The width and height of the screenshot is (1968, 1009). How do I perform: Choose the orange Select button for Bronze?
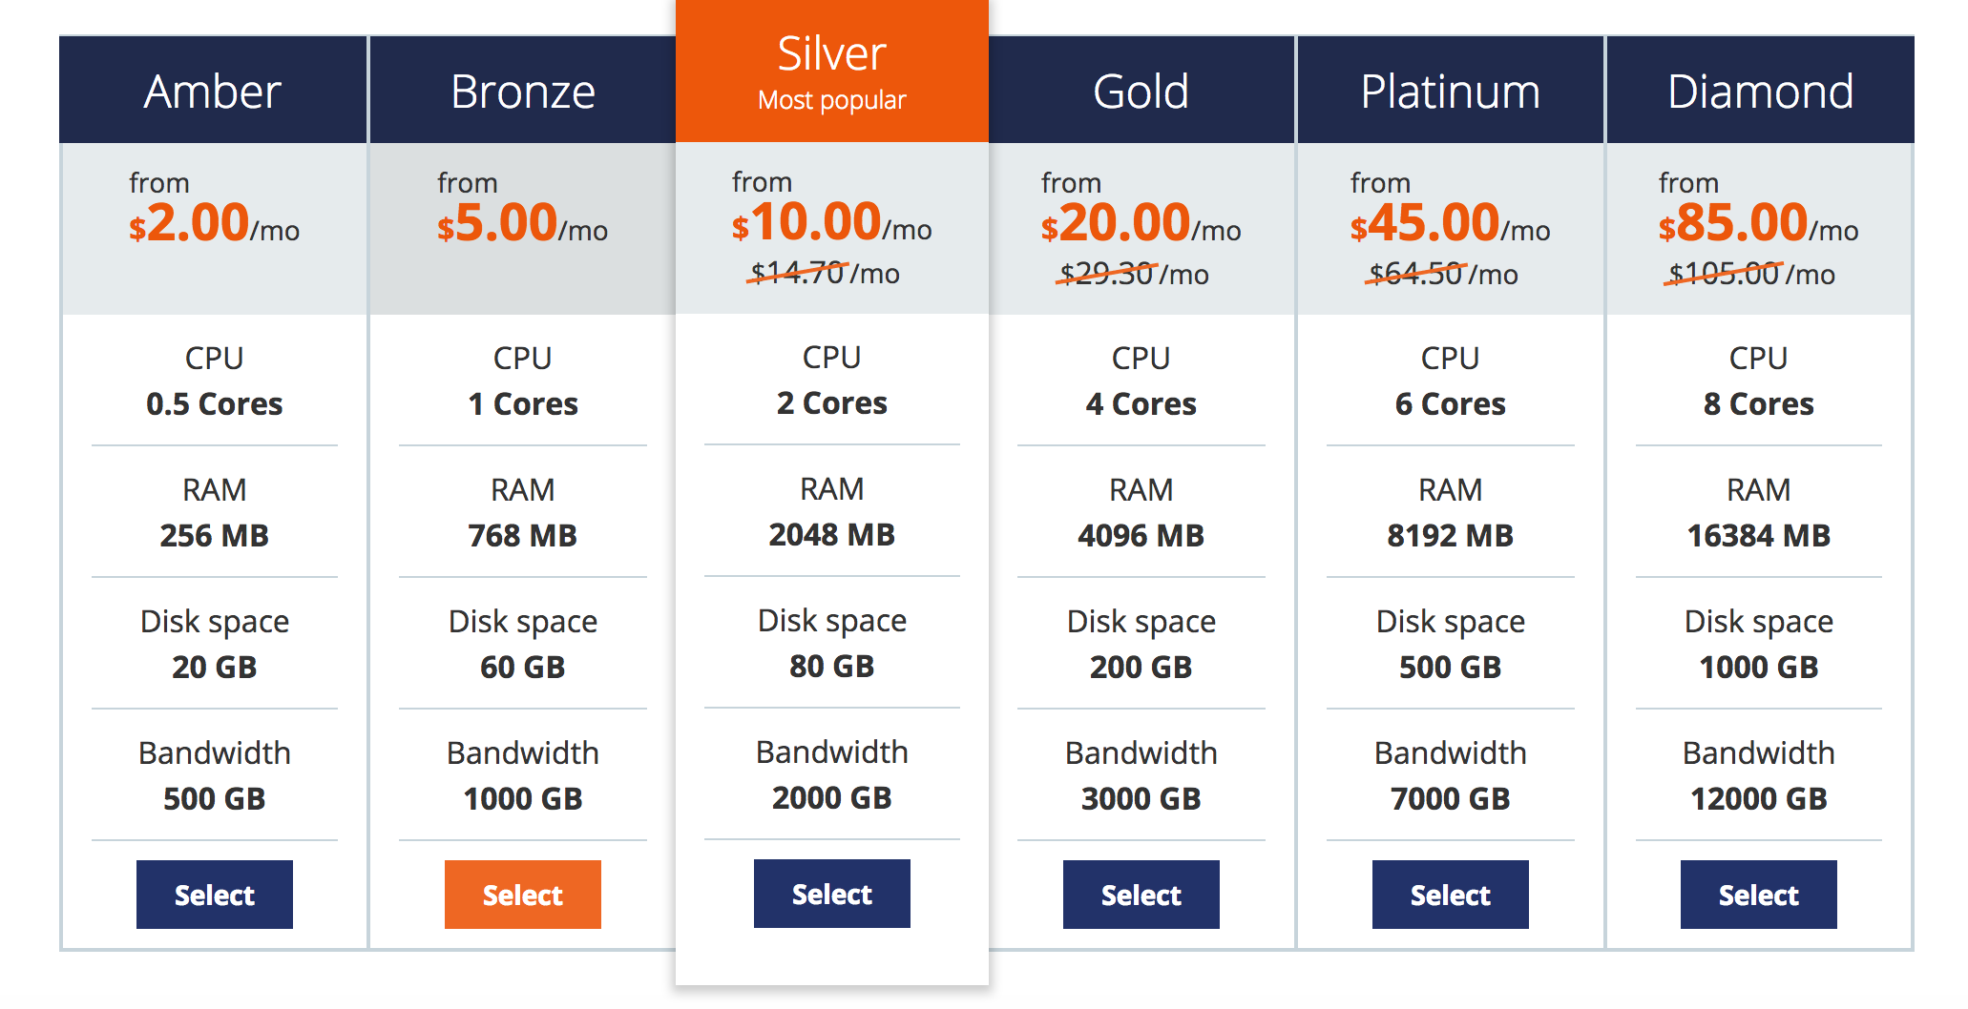coord(522,895)
